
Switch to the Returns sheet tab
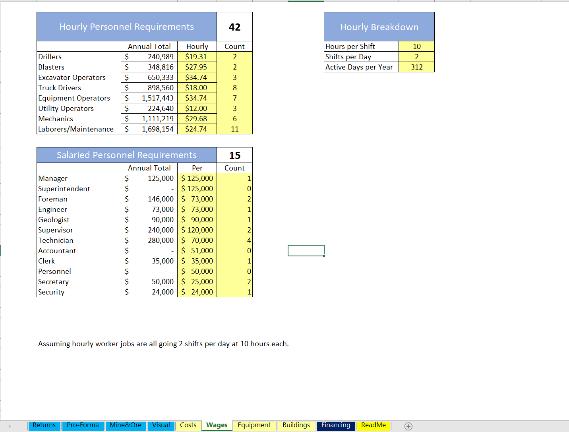pos(44,425)
